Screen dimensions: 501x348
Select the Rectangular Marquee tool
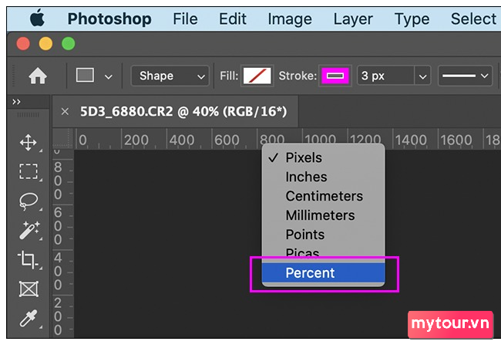[29, 171]
